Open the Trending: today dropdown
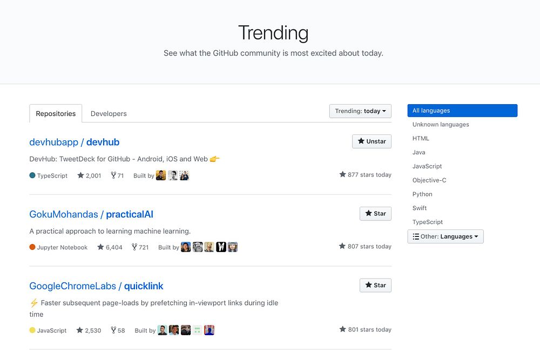The width and height of the screenshot is (540, 360). tap(360, 111)
